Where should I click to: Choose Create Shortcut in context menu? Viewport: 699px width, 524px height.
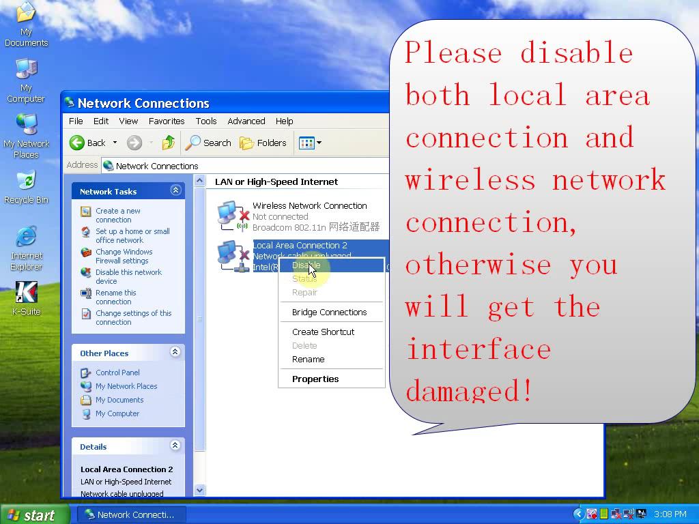click(x=332, y=332)
